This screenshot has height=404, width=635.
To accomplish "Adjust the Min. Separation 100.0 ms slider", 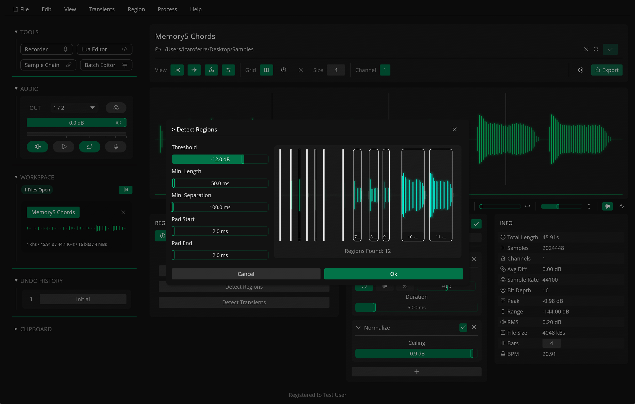I will (x=220, y=207).
